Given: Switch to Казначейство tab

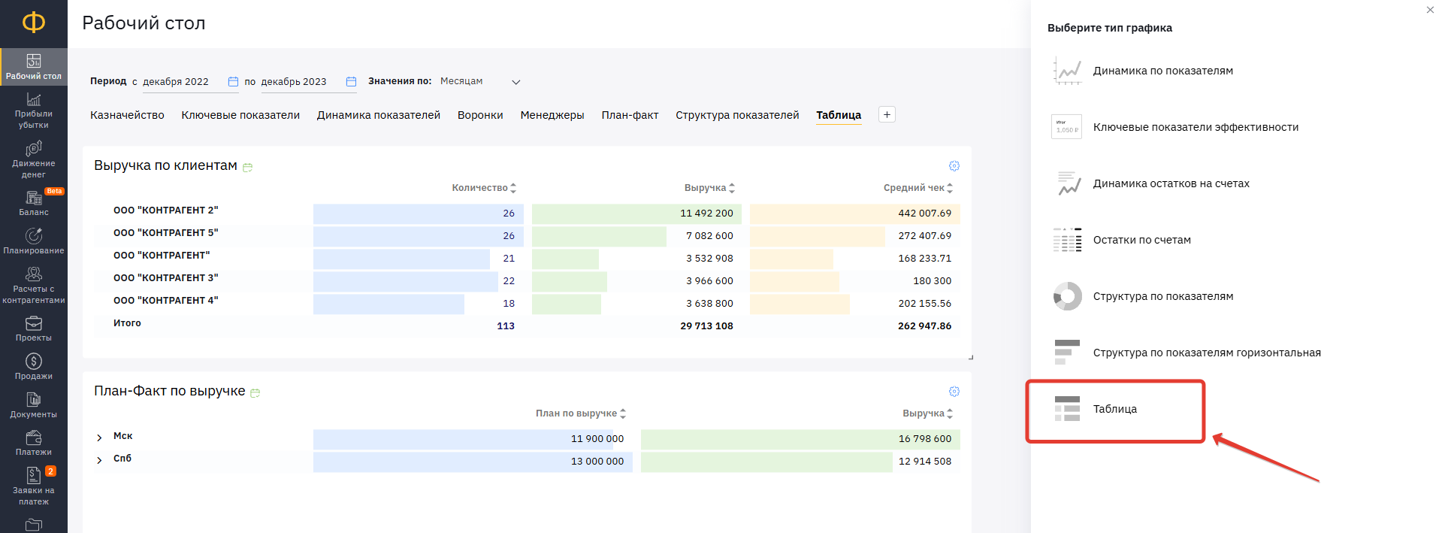Looking at the screenshot, I should point(127,115).
